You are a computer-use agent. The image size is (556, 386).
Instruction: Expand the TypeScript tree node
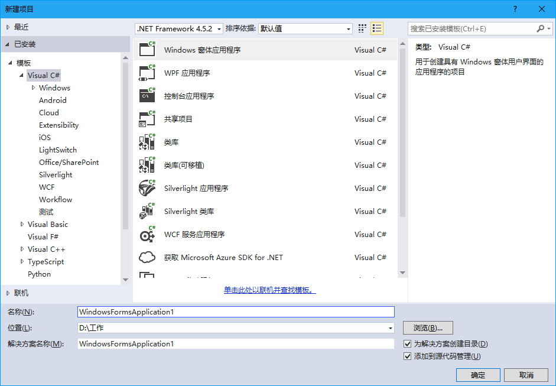pos(22,261)
